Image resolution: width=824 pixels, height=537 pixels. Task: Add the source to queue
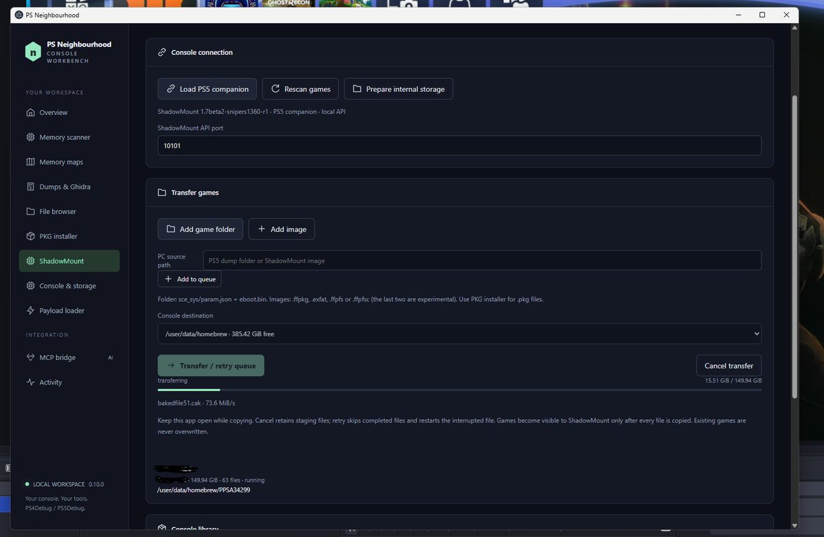click(190, 279)
